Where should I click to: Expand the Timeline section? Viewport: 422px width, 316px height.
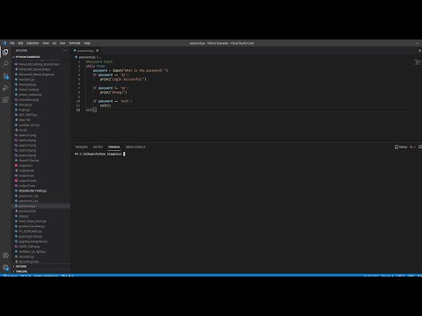pyautogui.click(x=20, y=271)
